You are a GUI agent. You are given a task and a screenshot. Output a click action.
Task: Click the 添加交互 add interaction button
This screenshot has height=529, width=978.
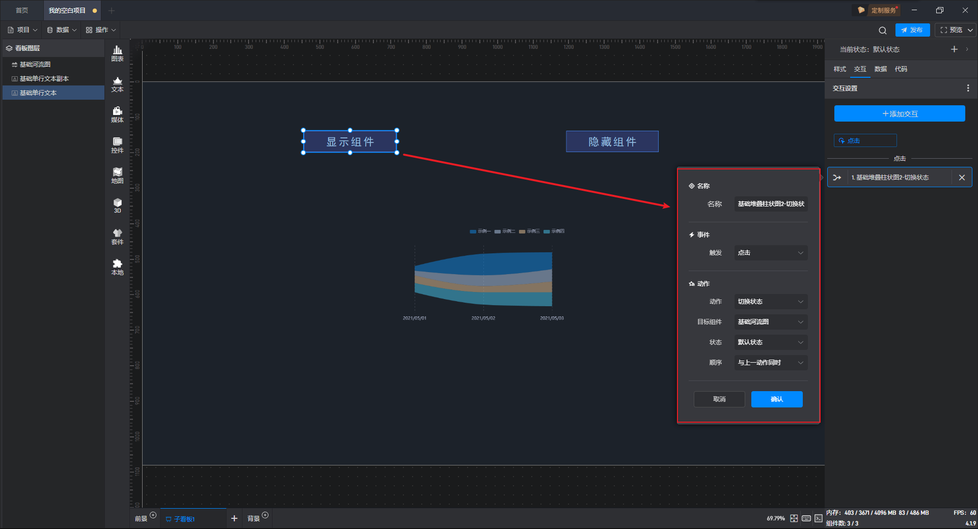(900, 114)
